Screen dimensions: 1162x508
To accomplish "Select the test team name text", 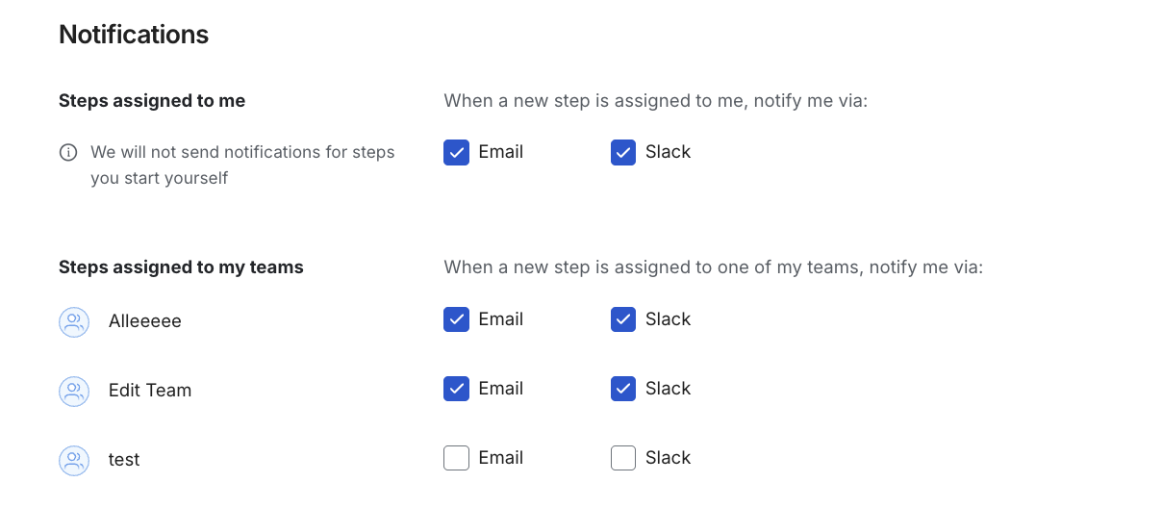I will pyautogui.click(x=124, y=460).
